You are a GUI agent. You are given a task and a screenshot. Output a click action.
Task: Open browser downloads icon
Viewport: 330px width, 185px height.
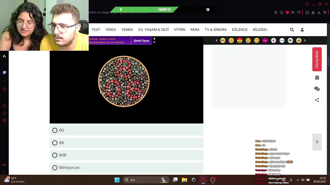tap(319, 12)
